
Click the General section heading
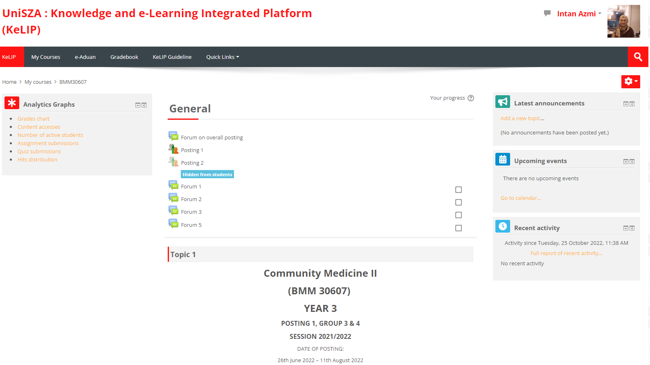point(190,109)
